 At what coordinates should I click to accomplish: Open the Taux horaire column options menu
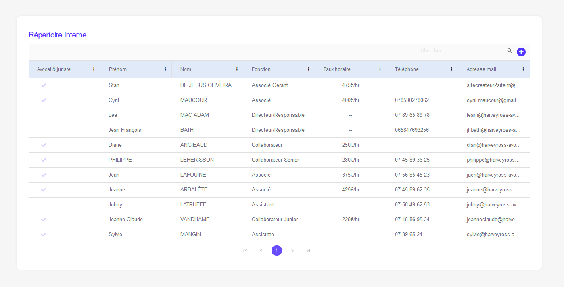point(380,69)
